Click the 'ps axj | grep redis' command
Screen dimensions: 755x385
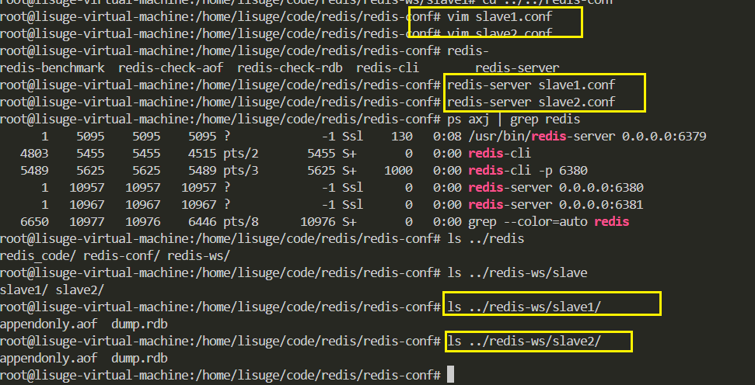click(513, 120)
